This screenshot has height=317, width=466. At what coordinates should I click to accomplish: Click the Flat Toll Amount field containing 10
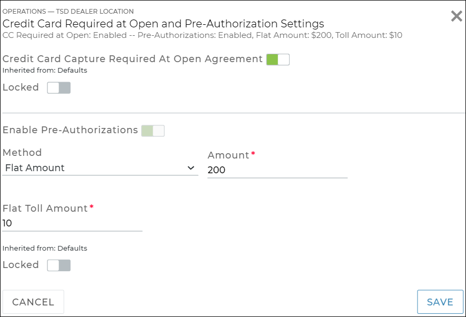tap(72, 223)
